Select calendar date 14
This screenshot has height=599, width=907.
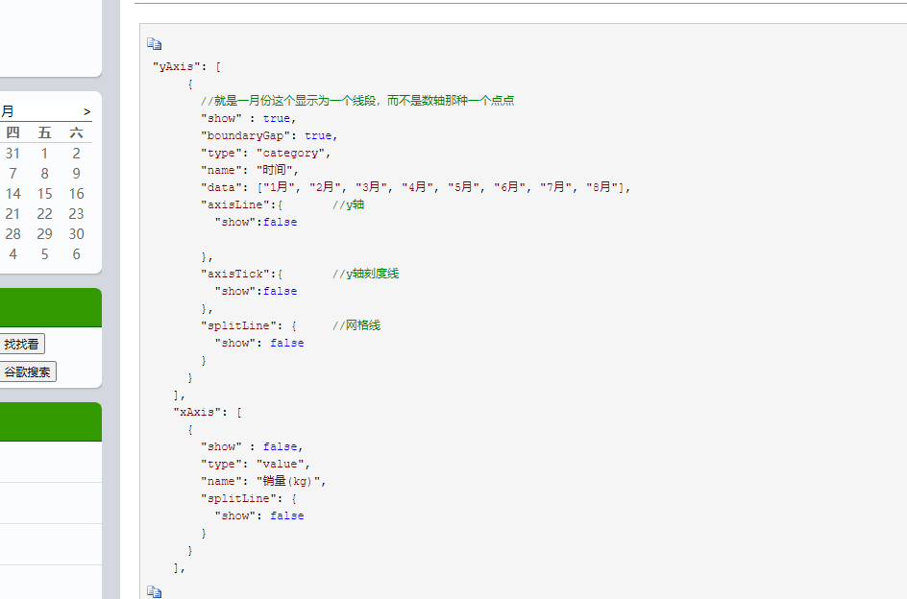pyautogui.click(x=12, y=194)
